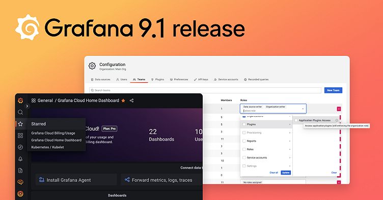
Task: Click the dashboards grid icon beside General breadcrumb
Action: [34, 101]
